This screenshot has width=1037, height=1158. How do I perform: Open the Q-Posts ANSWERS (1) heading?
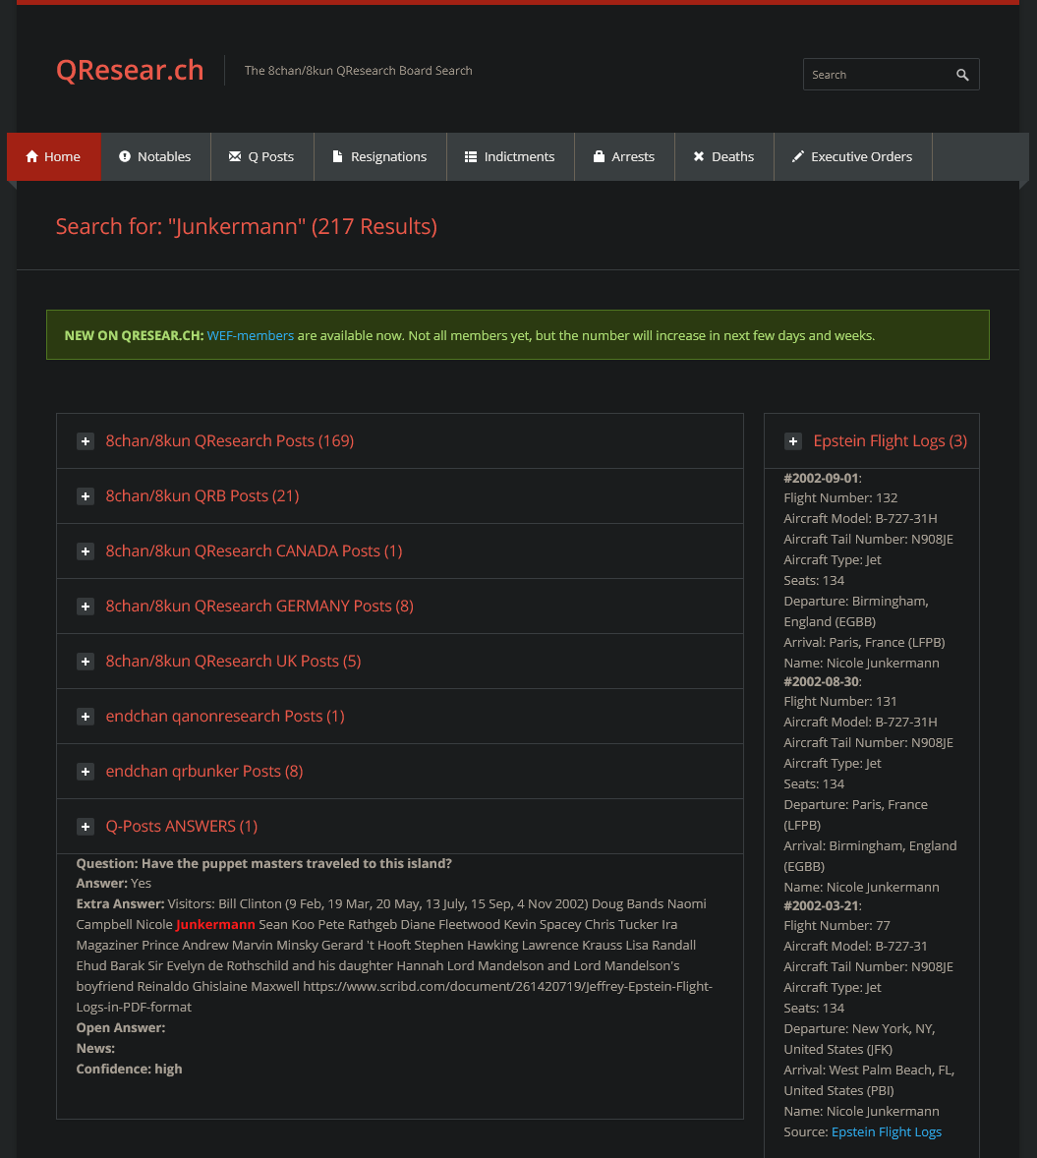point(182,826)
